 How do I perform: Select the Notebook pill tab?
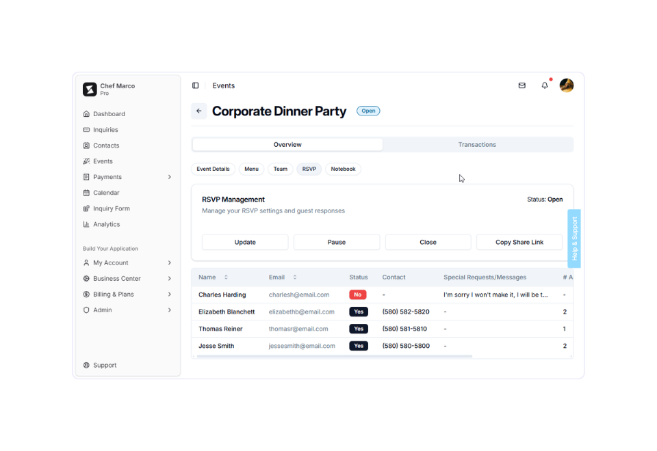[x=343, y=169]
